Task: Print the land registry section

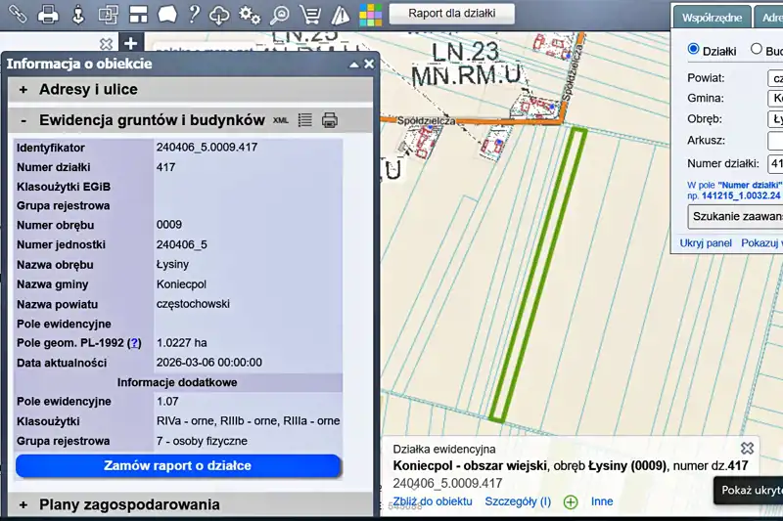Action: (330, 120)
